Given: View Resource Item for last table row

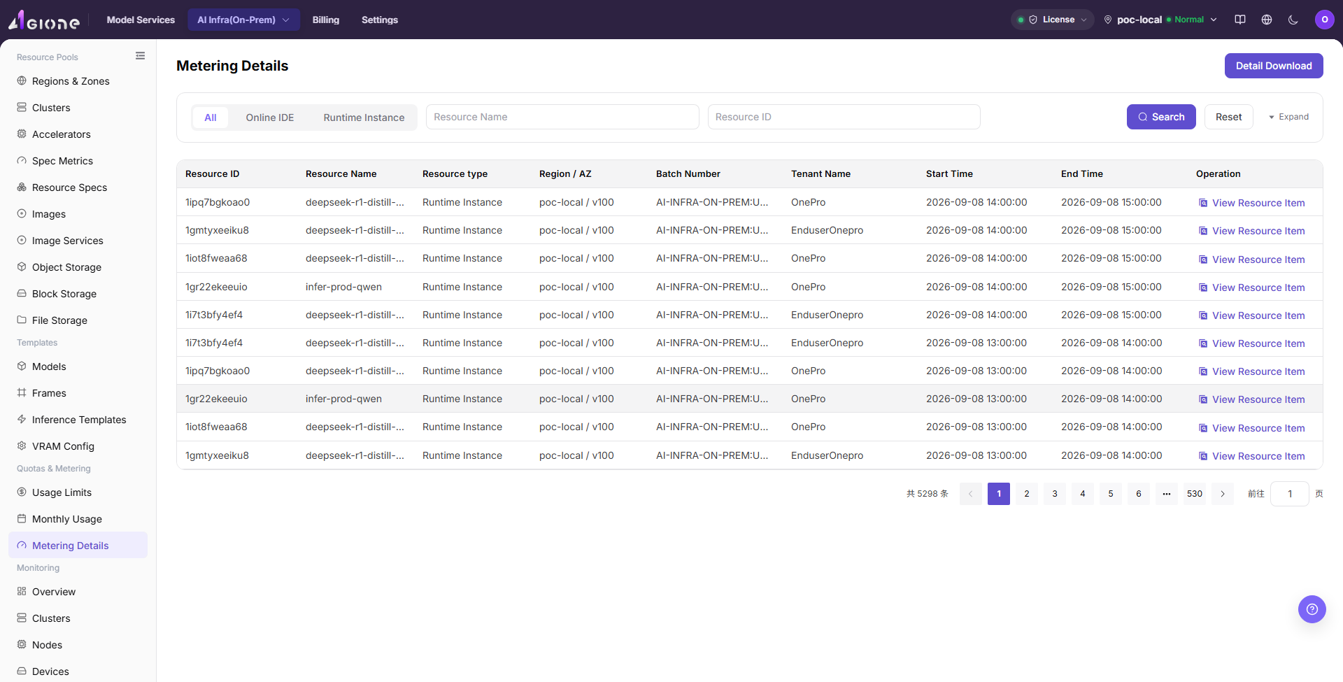Looking at the screenshot, I should coord(1252,456).
